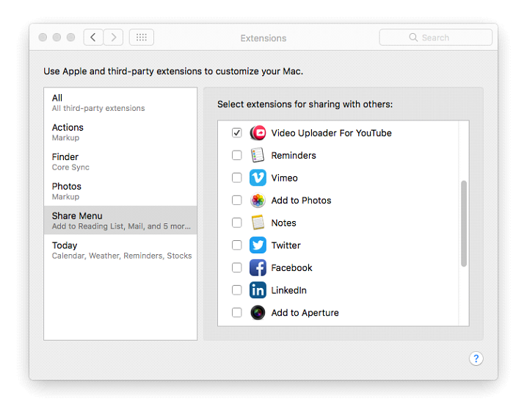This screenshot has height=415, width=527.
Task: Click the extensions list scrollbar
Action: click(463, 223)
